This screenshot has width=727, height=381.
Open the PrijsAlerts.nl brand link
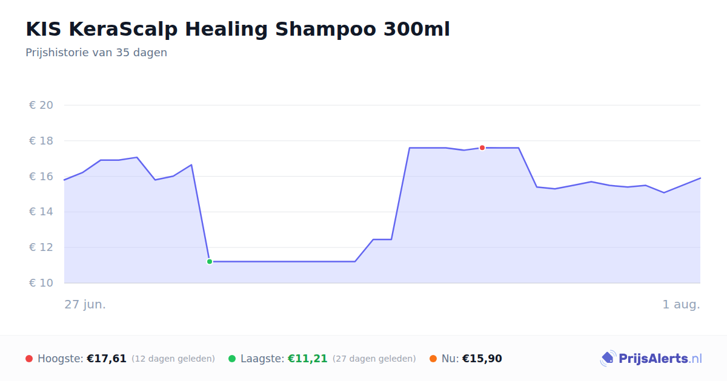[651, 359]
